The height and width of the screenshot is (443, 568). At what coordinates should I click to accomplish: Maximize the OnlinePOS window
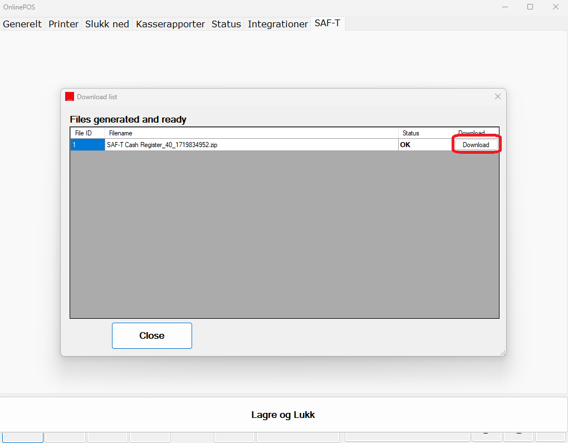(530, 7)
